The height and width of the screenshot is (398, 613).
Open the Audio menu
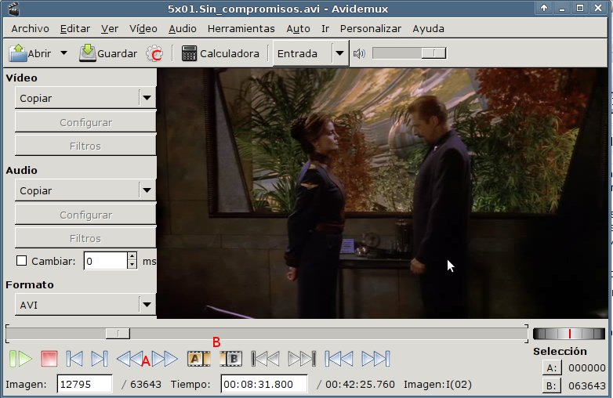[x=183, y=29]
